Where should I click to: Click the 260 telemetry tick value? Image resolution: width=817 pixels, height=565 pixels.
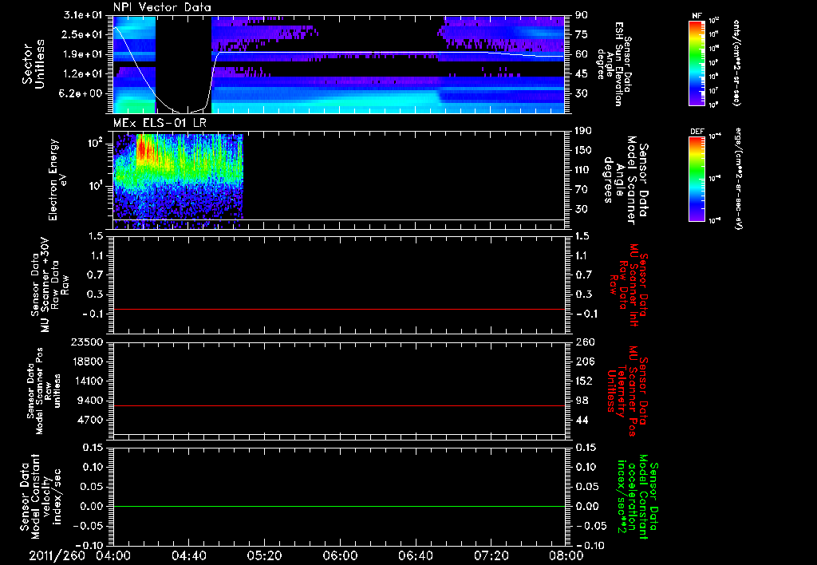tap(584, 342)
